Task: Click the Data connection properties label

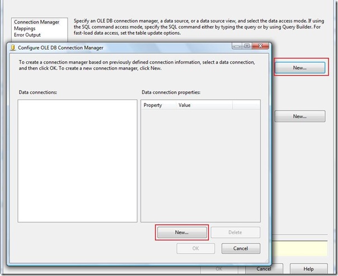Action: (171, 92)
